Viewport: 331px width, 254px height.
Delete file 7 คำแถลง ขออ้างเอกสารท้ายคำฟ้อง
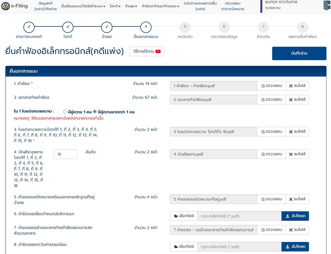297,230
